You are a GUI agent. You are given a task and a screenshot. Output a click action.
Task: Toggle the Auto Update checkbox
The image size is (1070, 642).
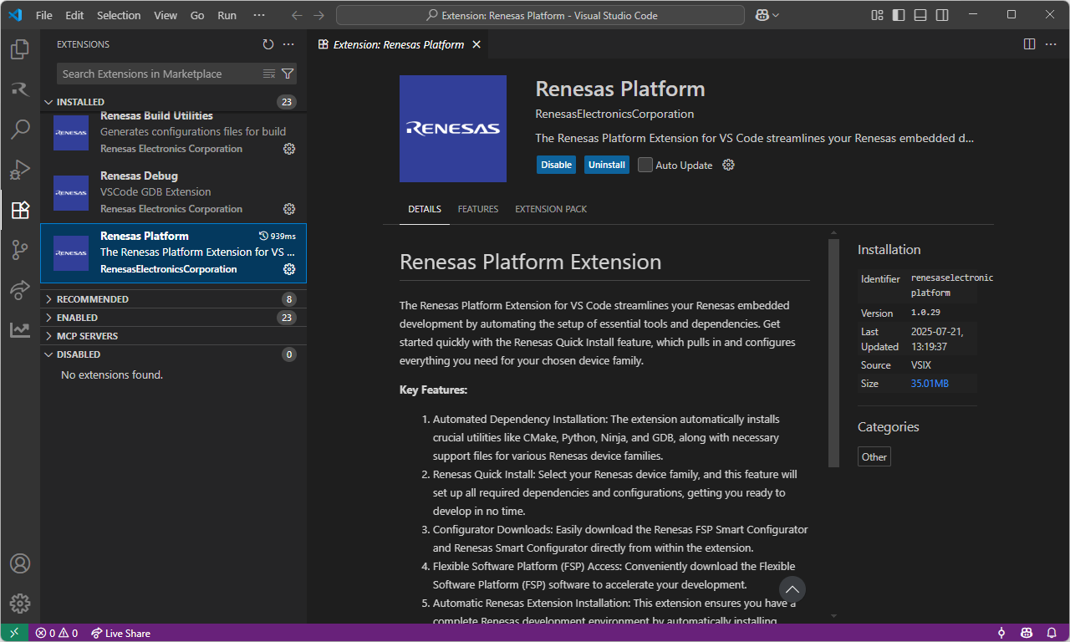coord(645,165)
